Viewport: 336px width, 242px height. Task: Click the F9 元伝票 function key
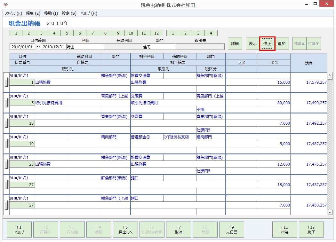point(231,229)
